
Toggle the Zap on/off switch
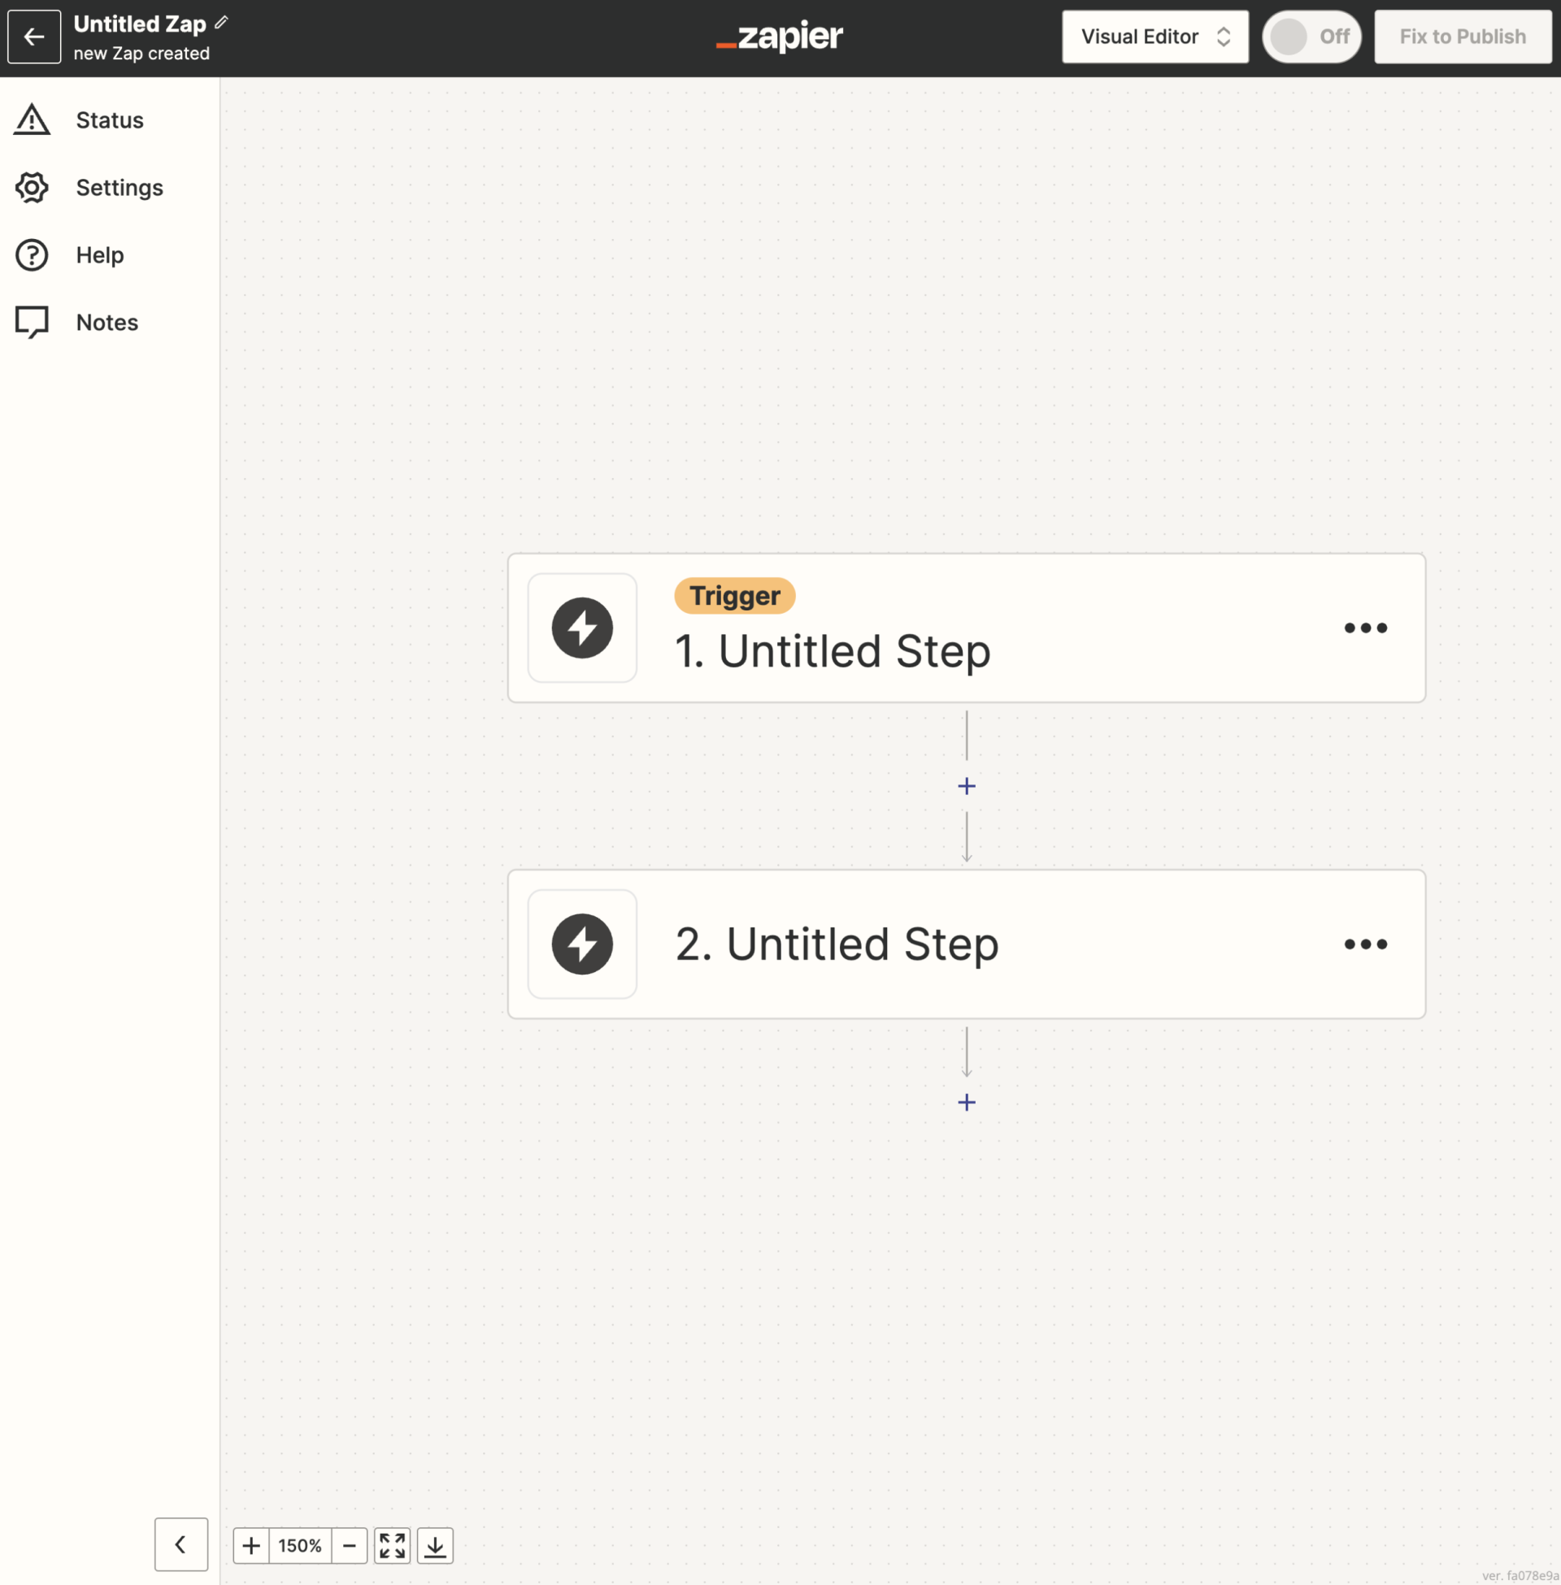click(1310, 37)
